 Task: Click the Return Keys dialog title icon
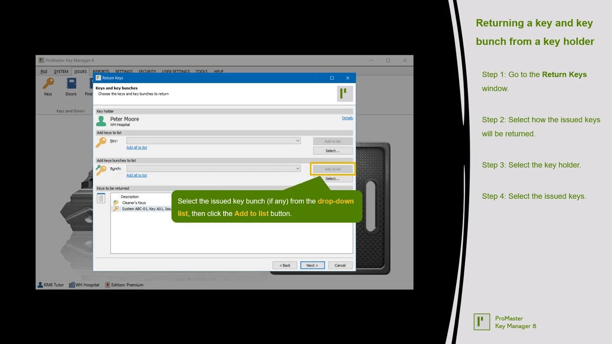point(98,78)
